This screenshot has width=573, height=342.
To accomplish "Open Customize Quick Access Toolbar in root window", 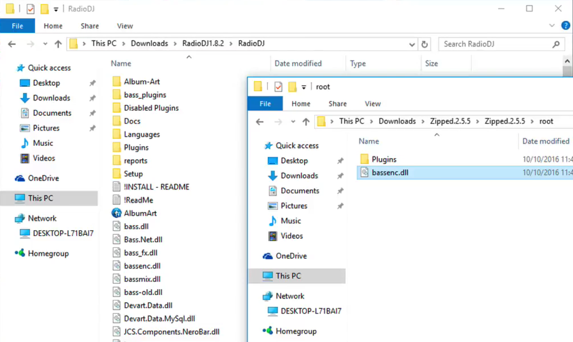I will 304,87.
